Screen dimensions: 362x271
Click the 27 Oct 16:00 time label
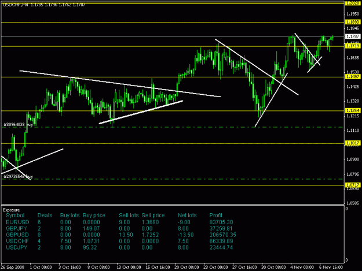tap(244, 268)
